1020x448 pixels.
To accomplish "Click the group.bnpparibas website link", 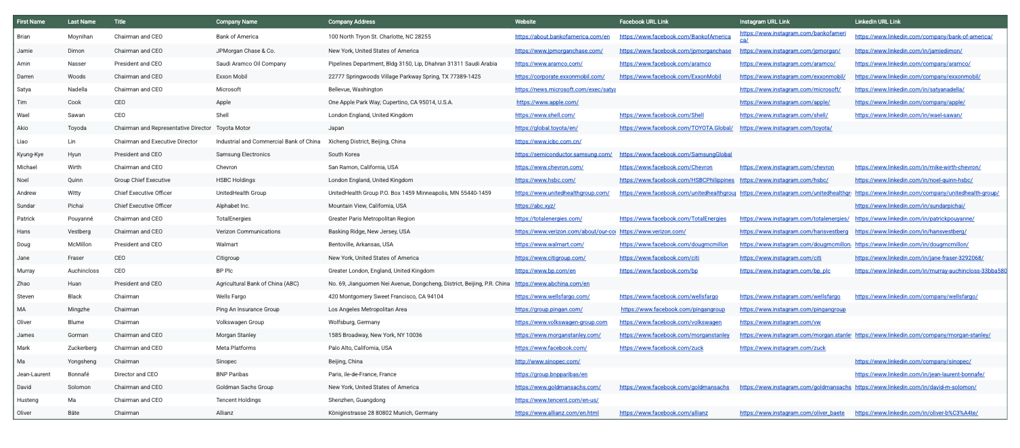I will [551, 374].
